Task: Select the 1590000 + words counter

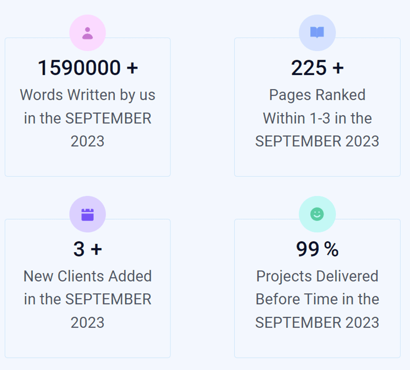Action: 88,68
